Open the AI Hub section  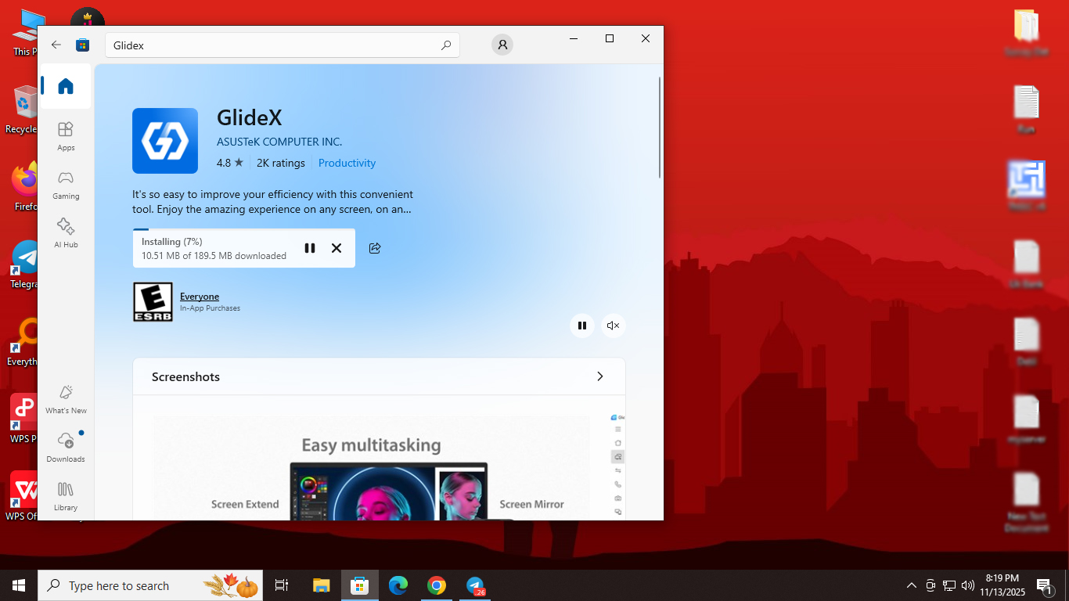[66, 232]
